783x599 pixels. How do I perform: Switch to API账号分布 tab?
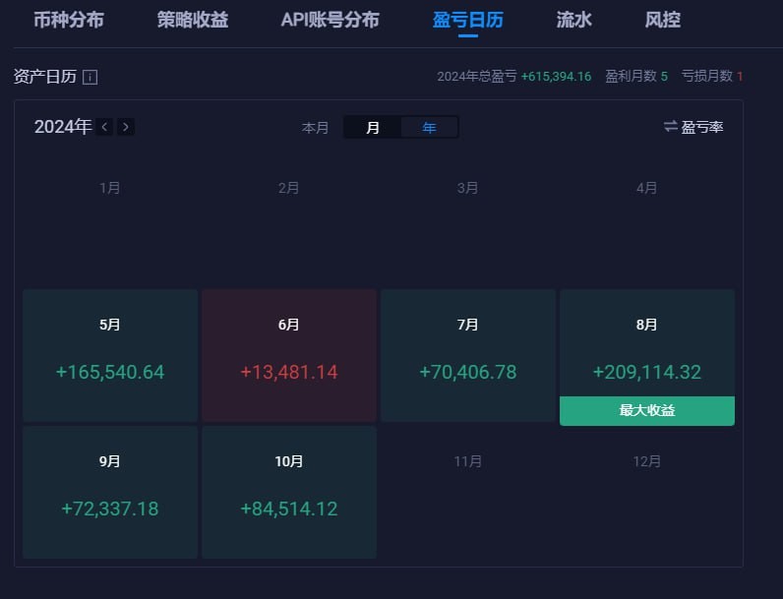click(330, 20)
